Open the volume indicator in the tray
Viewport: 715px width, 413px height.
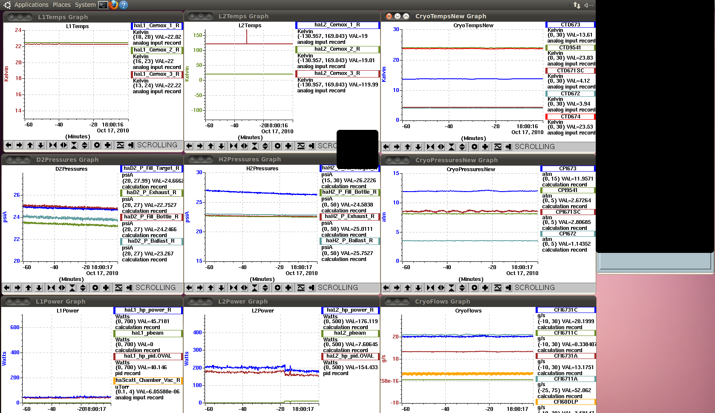tap(589, 5)
